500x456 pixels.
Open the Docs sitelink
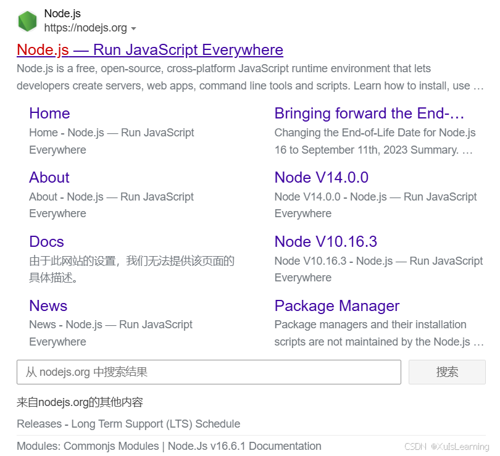(x=46, y=241)
